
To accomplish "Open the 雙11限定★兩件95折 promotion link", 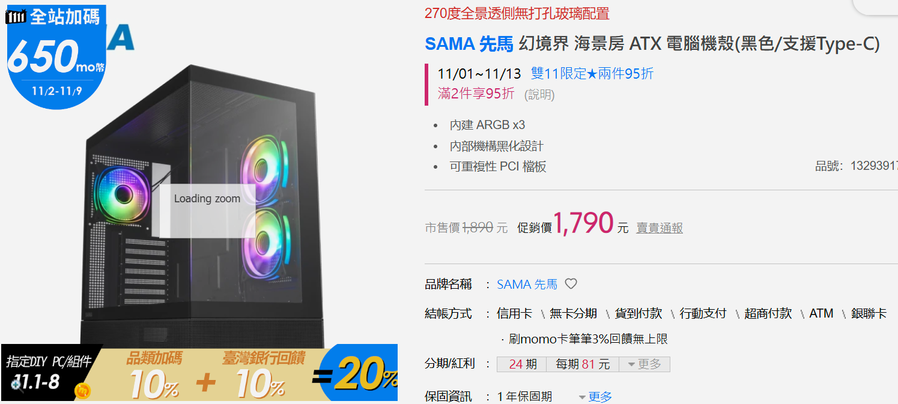I will (592, 74).
